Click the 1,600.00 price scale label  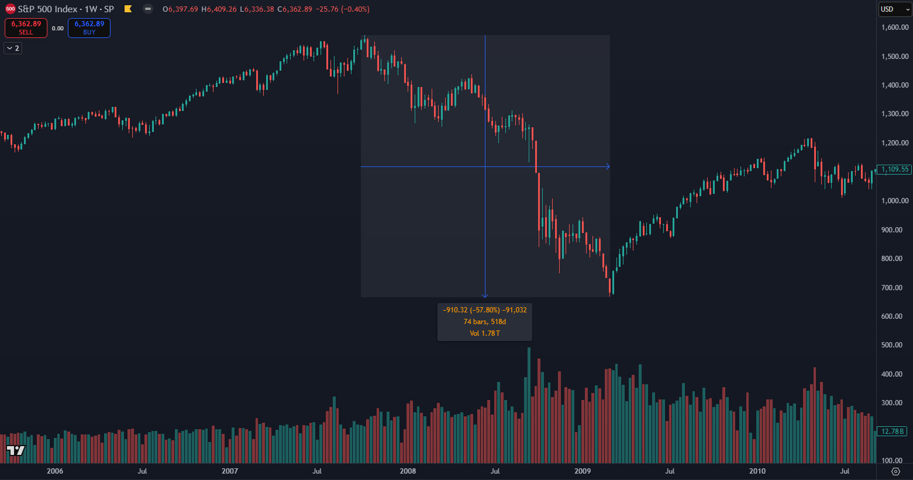[x=895, y=27]
